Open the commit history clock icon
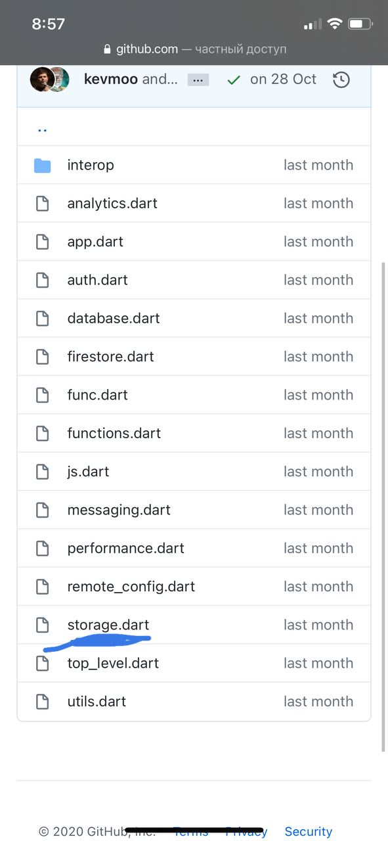388x841 pixels. pos(341,80)
